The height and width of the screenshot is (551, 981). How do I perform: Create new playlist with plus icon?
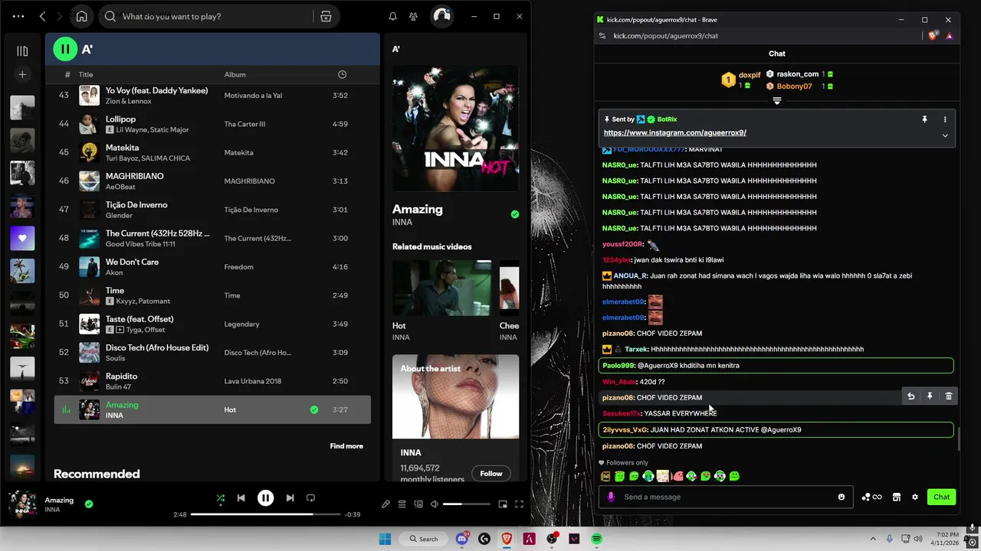(22, 74)
